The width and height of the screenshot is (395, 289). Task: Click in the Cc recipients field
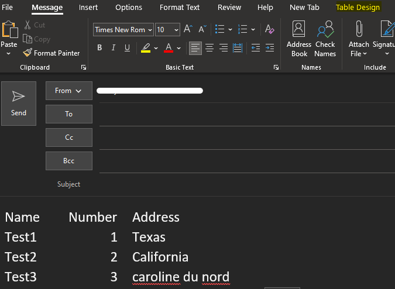247,138
